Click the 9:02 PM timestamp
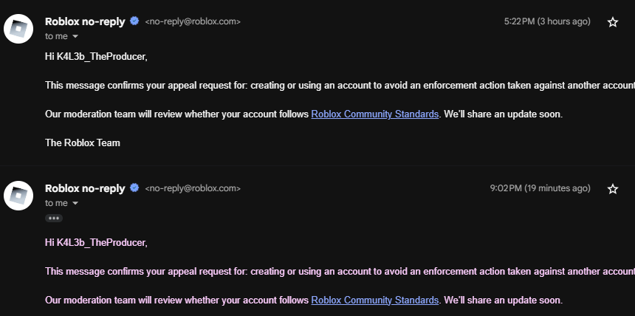This screenshot has height=316, width=635. coord(540,188)
